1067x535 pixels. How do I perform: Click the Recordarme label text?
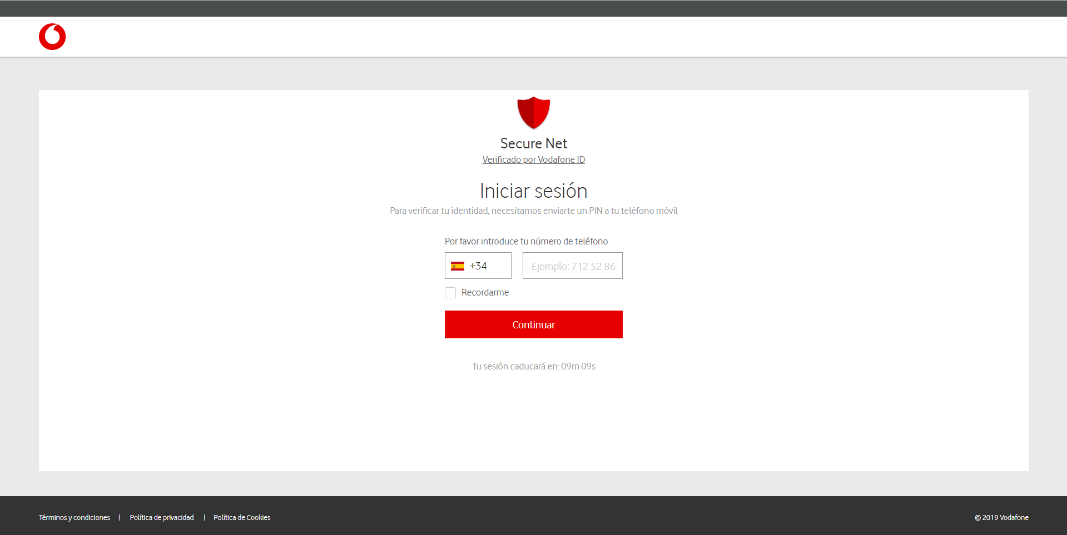coord(485,293)
